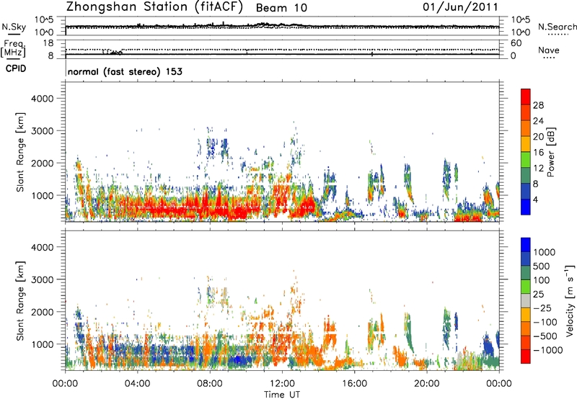Click 'Slant Range [km]' label of velocity panel
Viewport: 577px width, 399px height.
tap(20, 301)
